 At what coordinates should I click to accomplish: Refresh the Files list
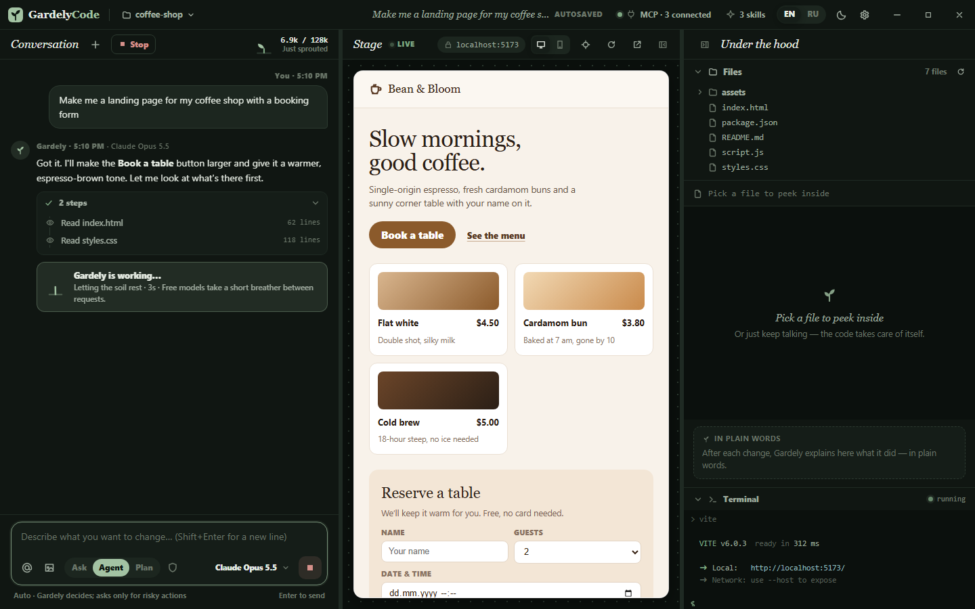point(961,72)
